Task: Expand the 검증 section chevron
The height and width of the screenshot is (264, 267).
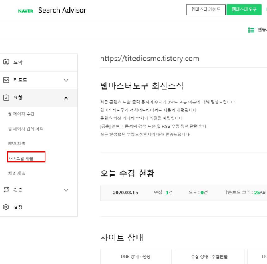Action: pyautogui.click(x=66, y=190)
